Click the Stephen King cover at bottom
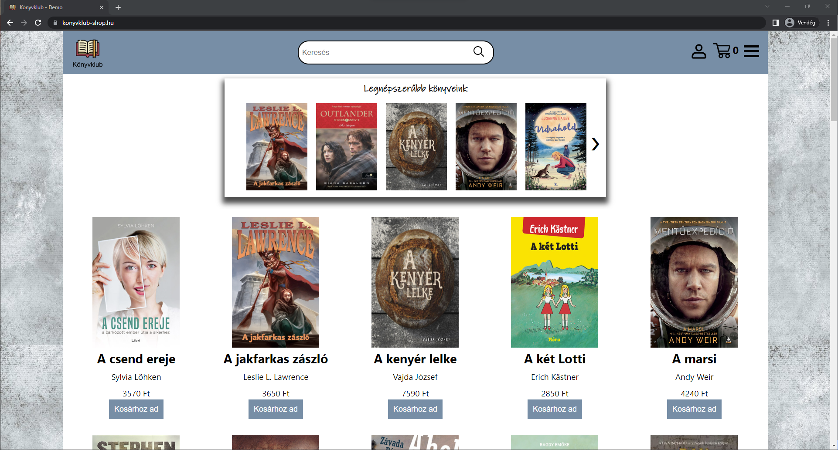This screenshot has height=450, width=838. pyautogui.click(x=136, y=442)
